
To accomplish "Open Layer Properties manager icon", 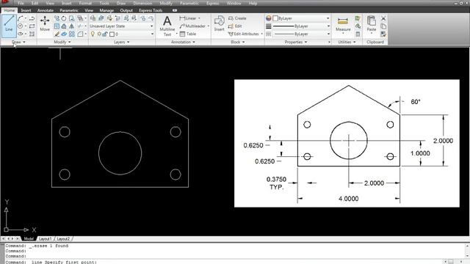I will point(93,18).
